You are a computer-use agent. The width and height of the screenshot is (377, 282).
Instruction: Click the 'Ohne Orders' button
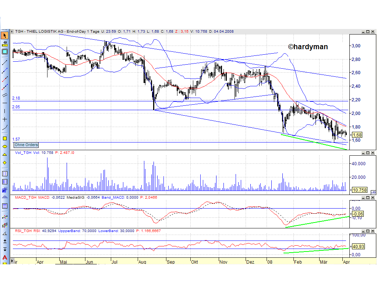[x=26, y=145]
